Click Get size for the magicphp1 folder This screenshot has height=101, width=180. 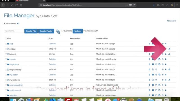pyautogui.click(x=52, y=64)
